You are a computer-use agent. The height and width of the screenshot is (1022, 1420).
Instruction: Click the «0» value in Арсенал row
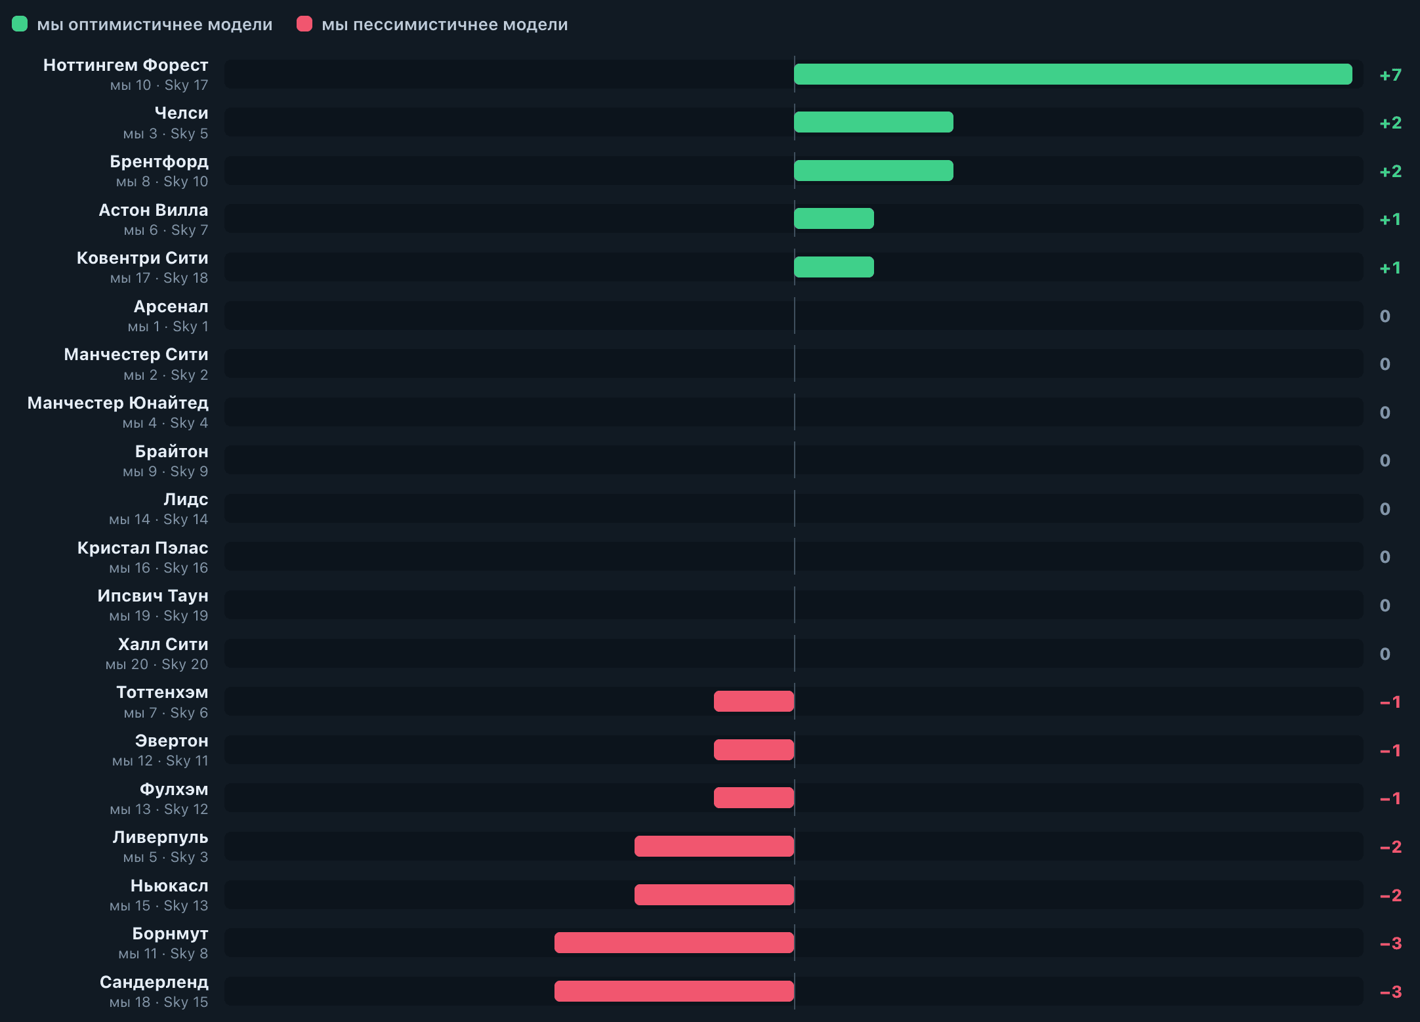1385,316
